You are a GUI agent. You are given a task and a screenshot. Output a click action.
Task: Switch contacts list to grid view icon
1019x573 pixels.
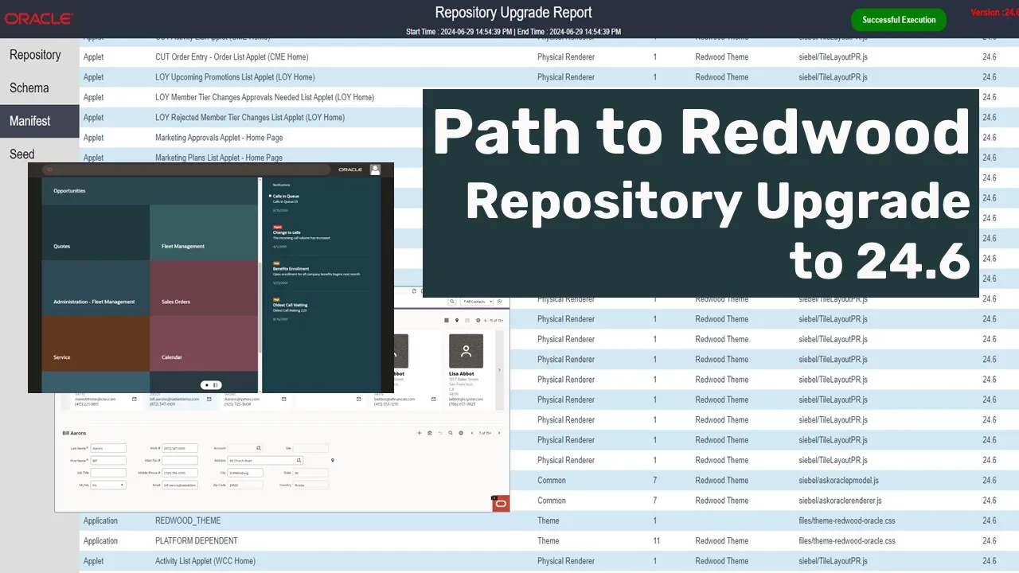click(447, 320)
